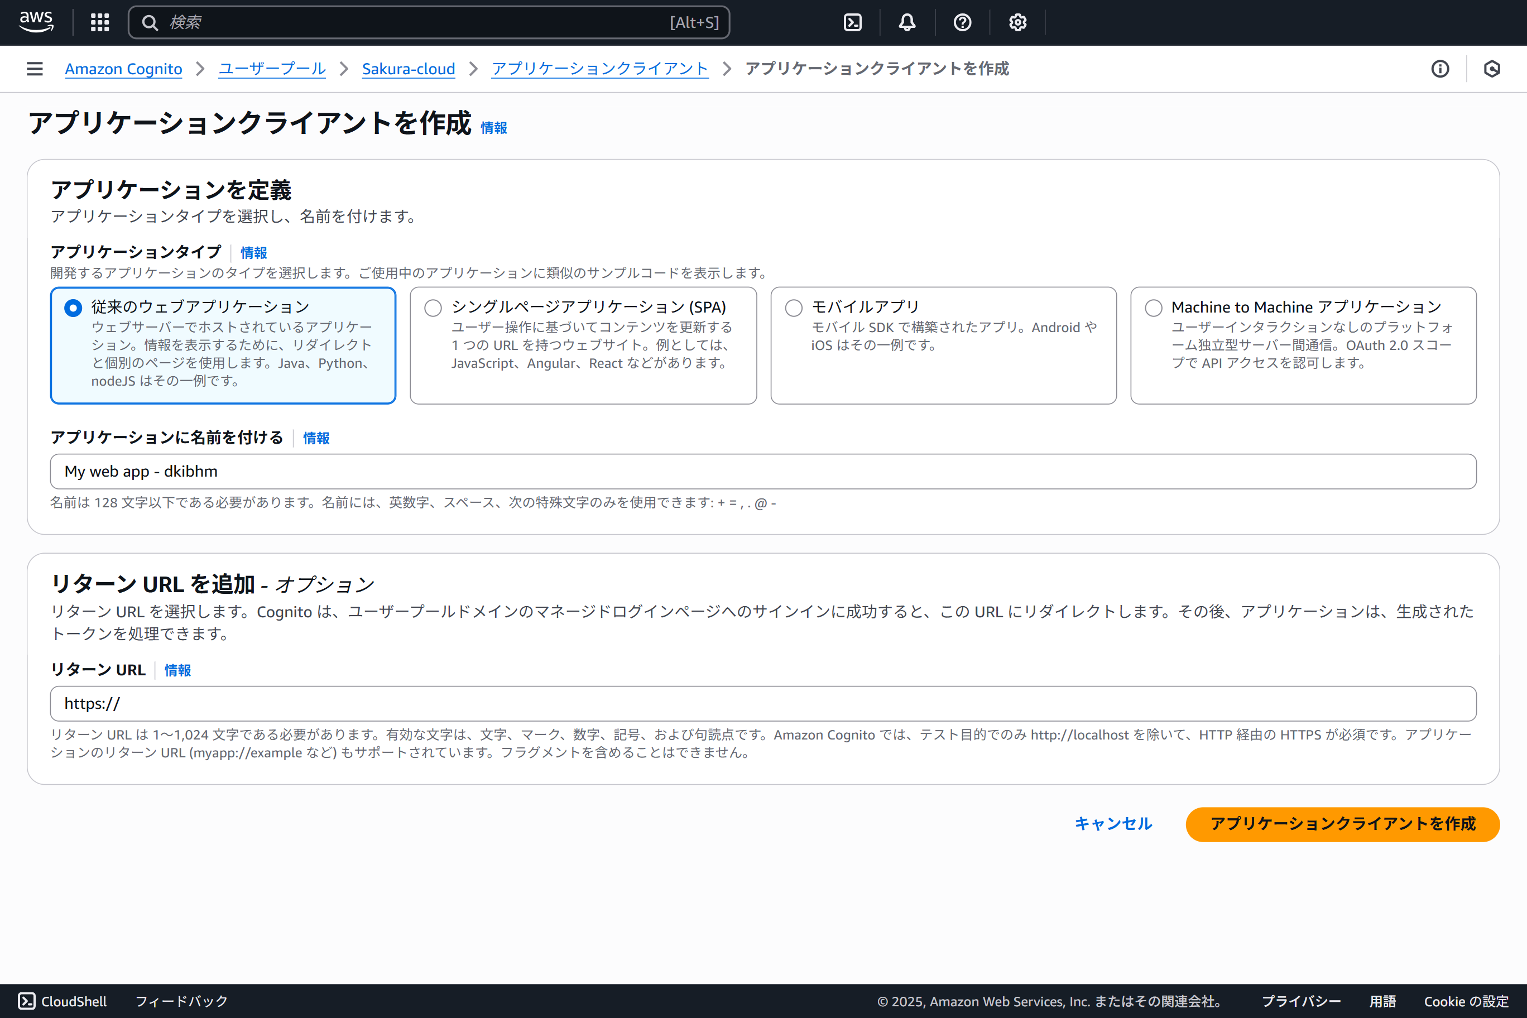Open the AWS home logo
Viewport: 1527px width, 1018px height.
point(36,22)
